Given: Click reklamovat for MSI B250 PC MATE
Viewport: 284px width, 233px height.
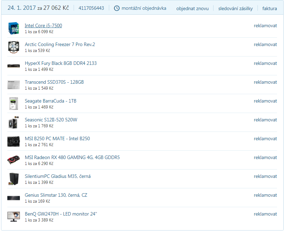Looking at the screenshot, I should click(266, 139).
